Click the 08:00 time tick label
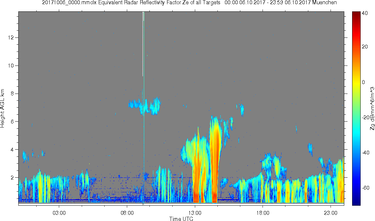375x221 pixels. coord(127,213)
